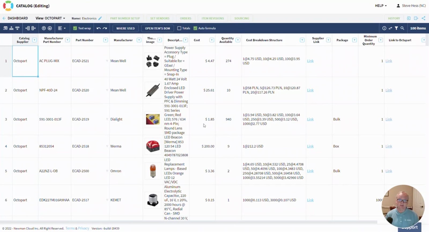Click the colorful app logo
This screenshot has height=232, width=429.
tap(8, 6)
